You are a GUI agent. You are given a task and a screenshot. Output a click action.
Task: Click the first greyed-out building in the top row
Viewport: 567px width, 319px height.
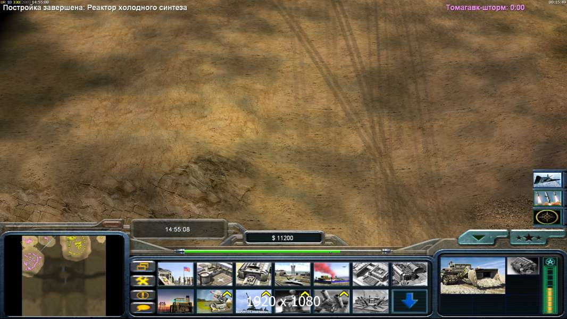(x=371, y=274)
